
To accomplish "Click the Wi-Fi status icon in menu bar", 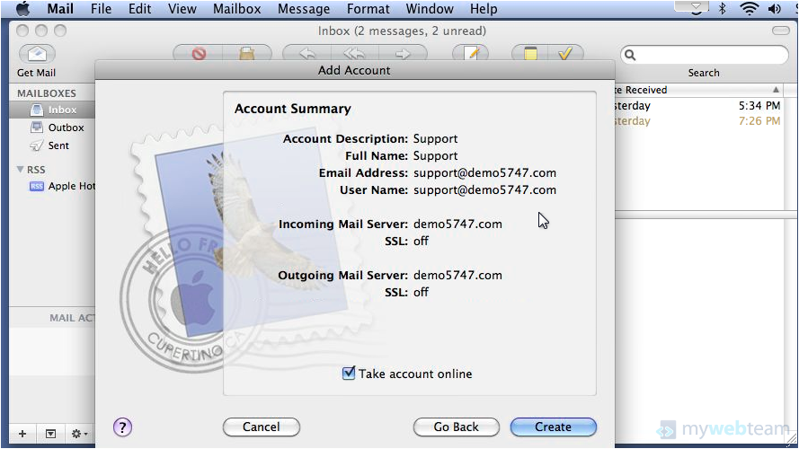I will 749,9.
